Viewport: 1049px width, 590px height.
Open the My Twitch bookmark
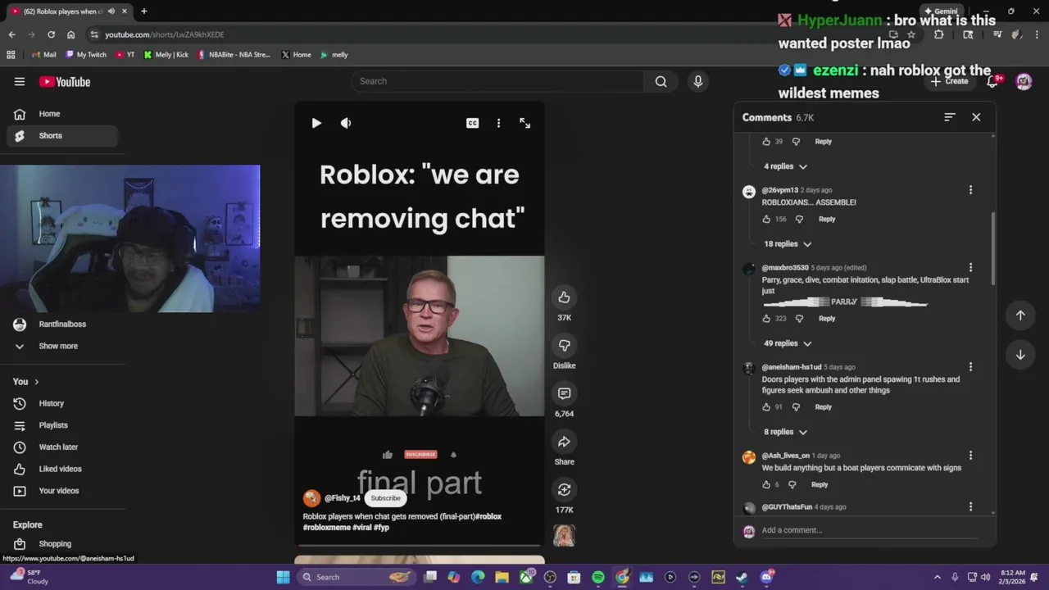(x=86, y=55)
